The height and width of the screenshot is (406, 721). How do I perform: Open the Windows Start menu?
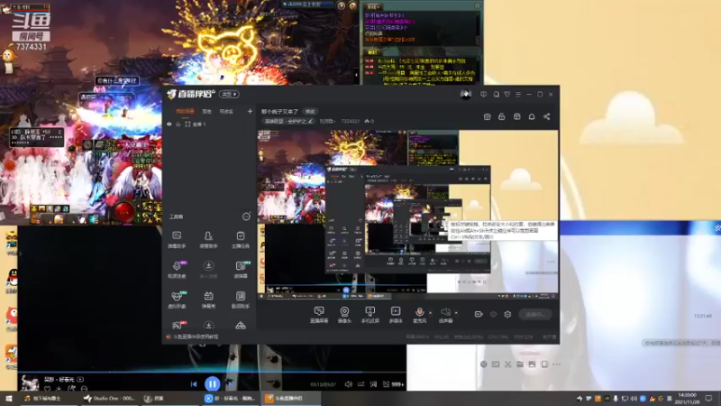click(x=8, y=398)
